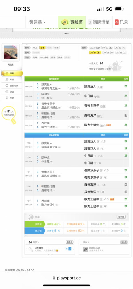Image resolution: width=133 pixels, height=289 pixels.
Task: Click the 榮譽 medal icon
Action: tap(7, 98)
